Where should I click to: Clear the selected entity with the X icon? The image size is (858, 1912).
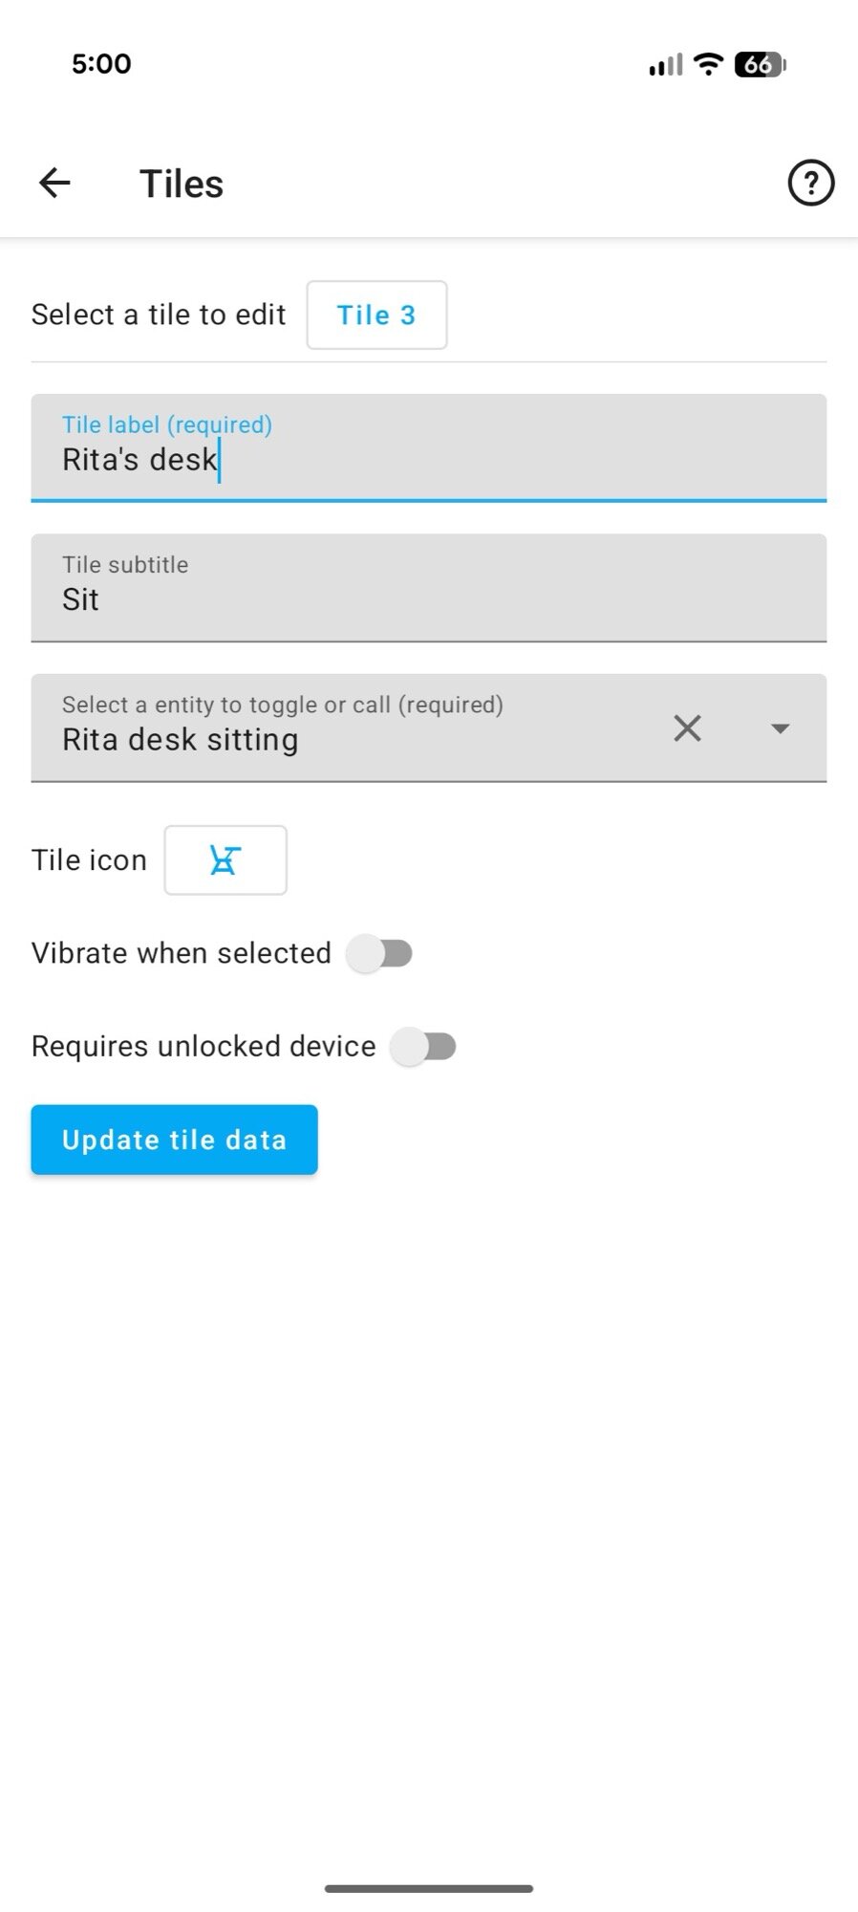point(688,728)
